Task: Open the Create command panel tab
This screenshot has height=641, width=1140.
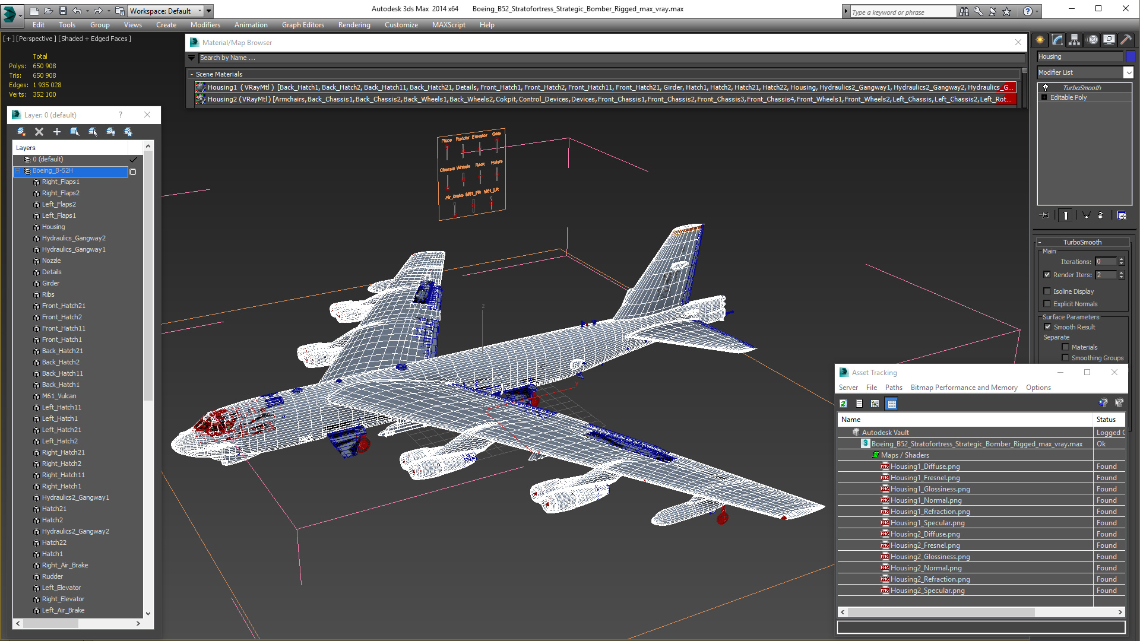Action: coord(1040,40)
